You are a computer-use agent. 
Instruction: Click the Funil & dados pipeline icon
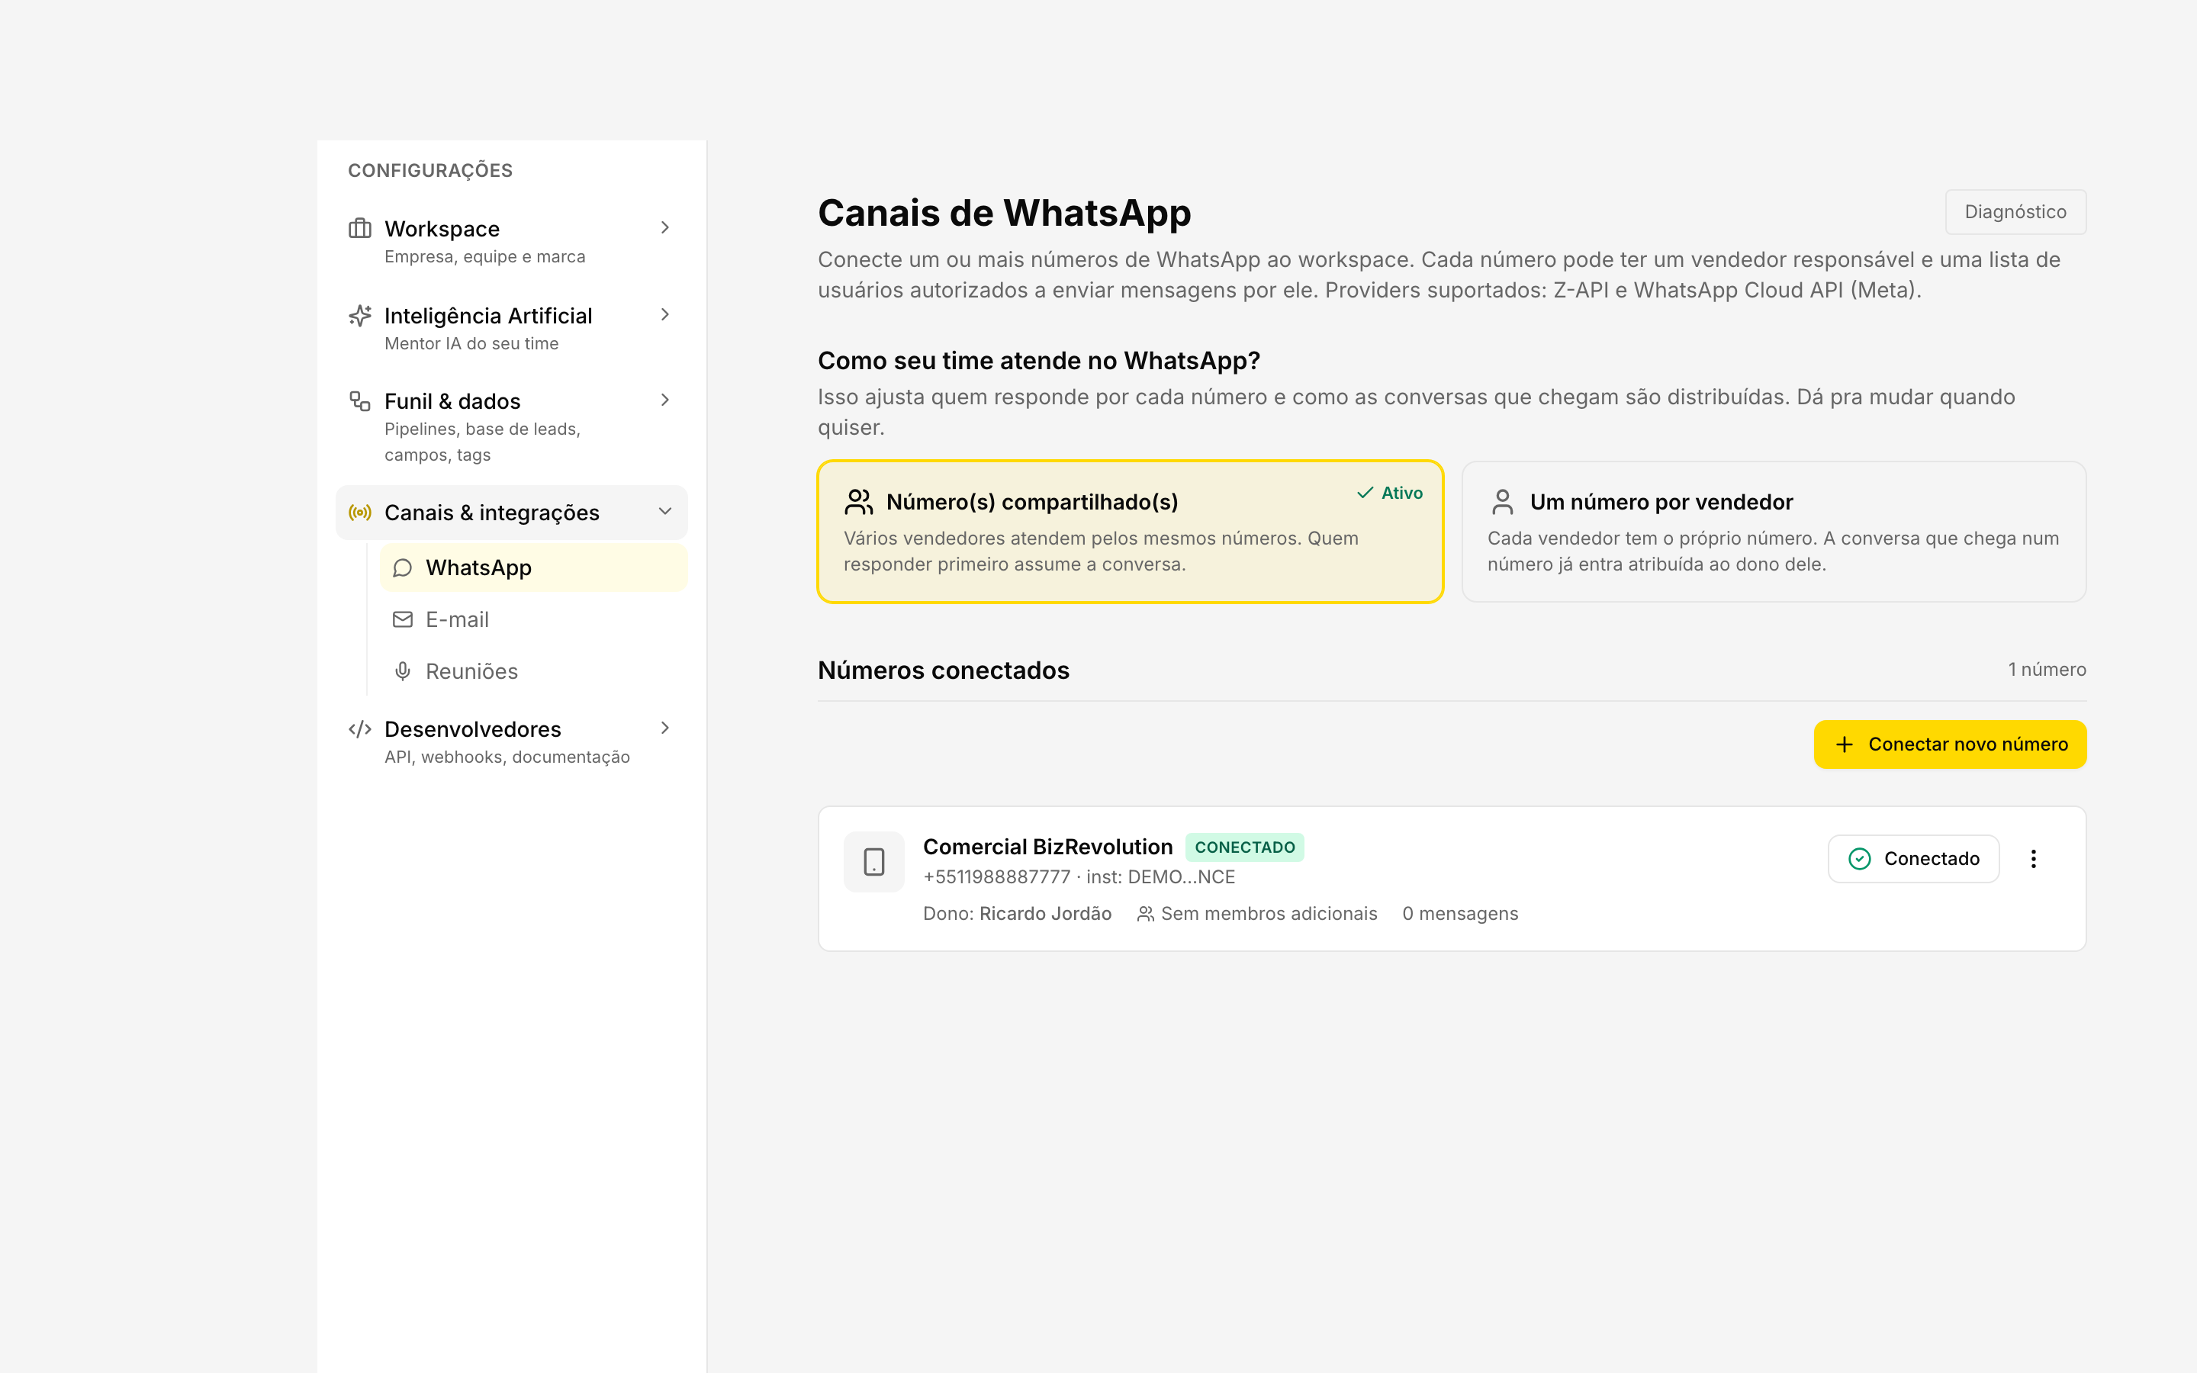point(360,400)
